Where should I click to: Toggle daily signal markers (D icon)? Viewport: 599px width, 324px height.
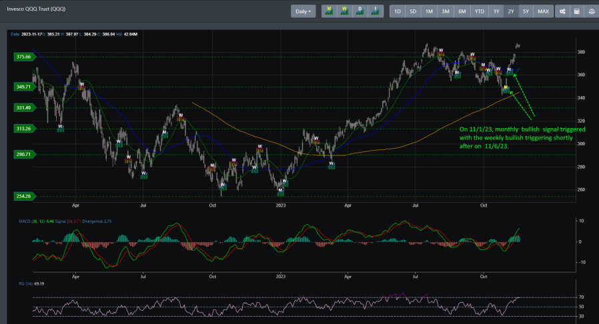click(360, 11)
